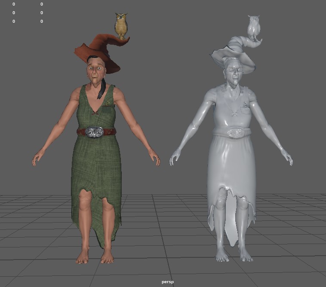The height and width of the screenshot is (287, 326).
Task: Click the chest pocket on gray model
Action: click(245, 111)
